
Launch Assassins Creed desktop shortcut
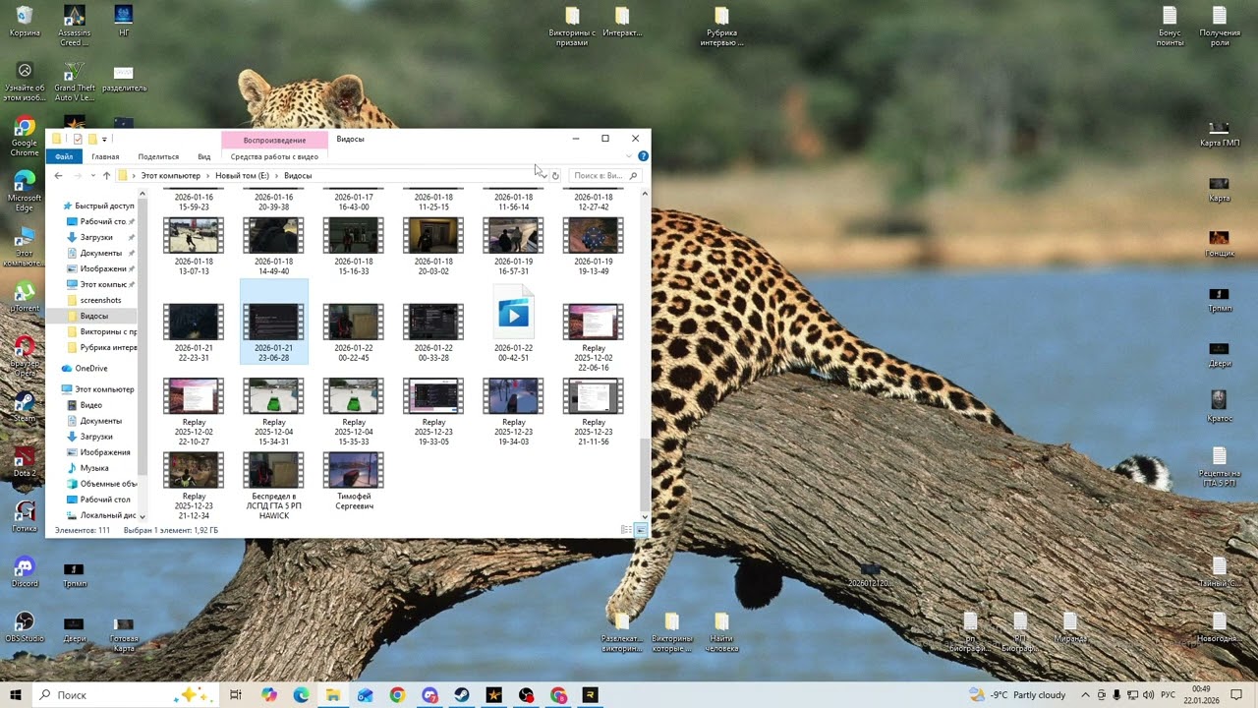(74, 26)
